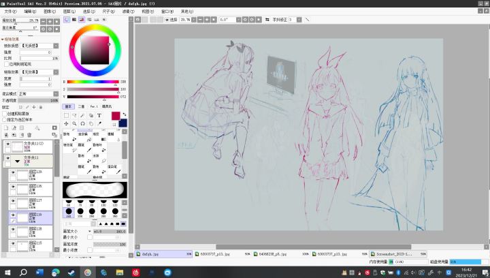
Task: Open the 混合模式 blending dropdown
Action: tap(56, 94)
